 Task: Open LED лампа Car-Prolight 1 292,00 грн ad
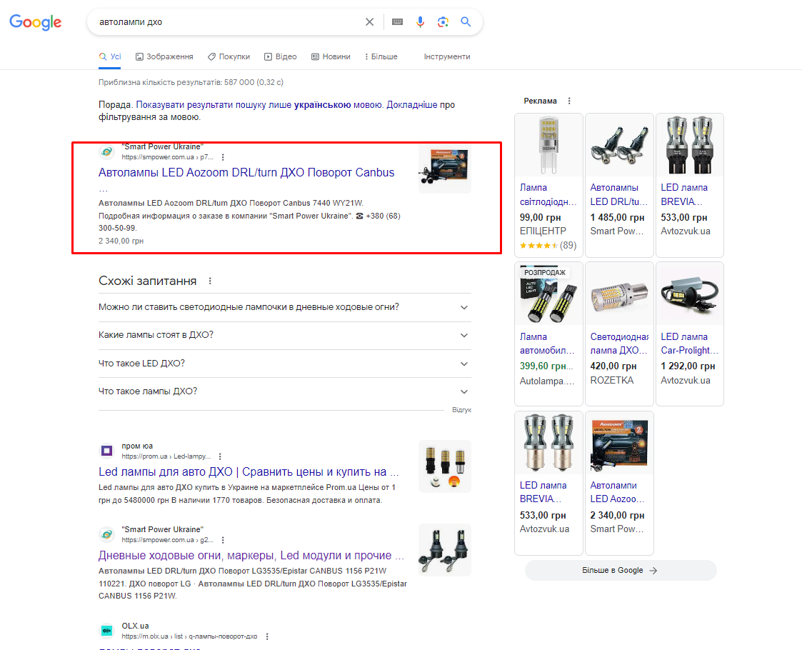pos(689,334)
